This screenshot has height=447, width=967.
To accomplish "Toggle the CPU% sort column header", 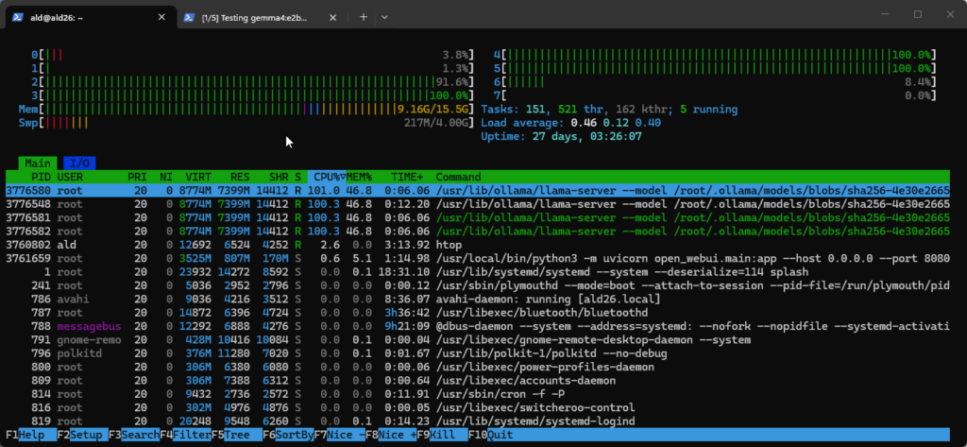I will coord(326,178).
